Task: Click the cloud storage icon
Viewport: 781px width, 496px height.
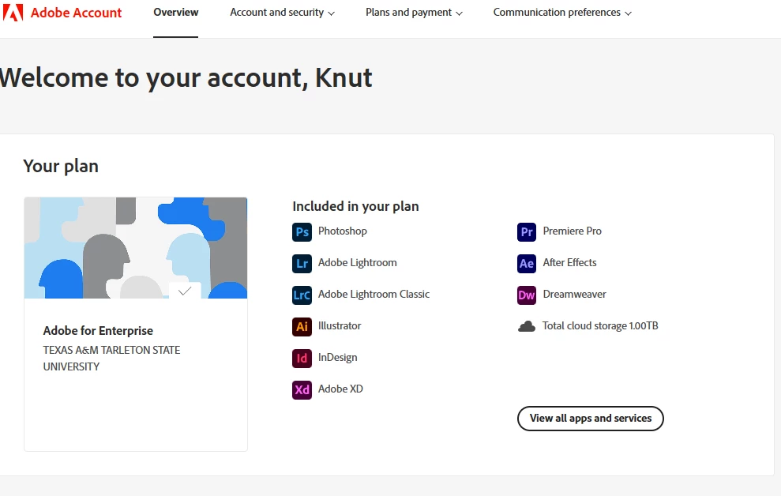Action: tap(527, 327)
